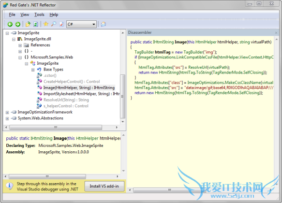Screen dimensions: 282x203
Task: Select Image(HtmlHelper, String) tree item
Action: (79, 87)
